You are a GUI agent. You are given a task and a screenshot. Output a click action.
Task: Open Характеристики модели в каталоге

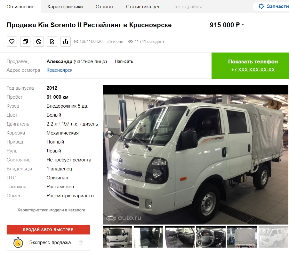[52, 210]
